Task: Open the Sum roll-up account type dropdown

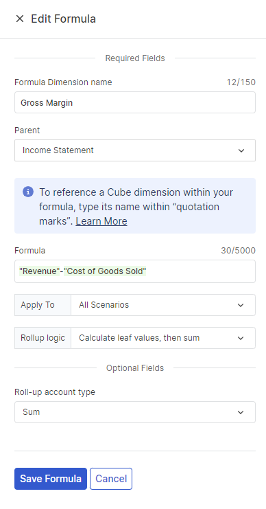Action: (x=135, y=412)
